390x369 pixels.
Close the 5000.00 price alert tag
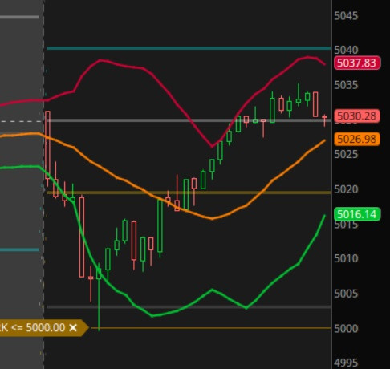coord(73,327)
